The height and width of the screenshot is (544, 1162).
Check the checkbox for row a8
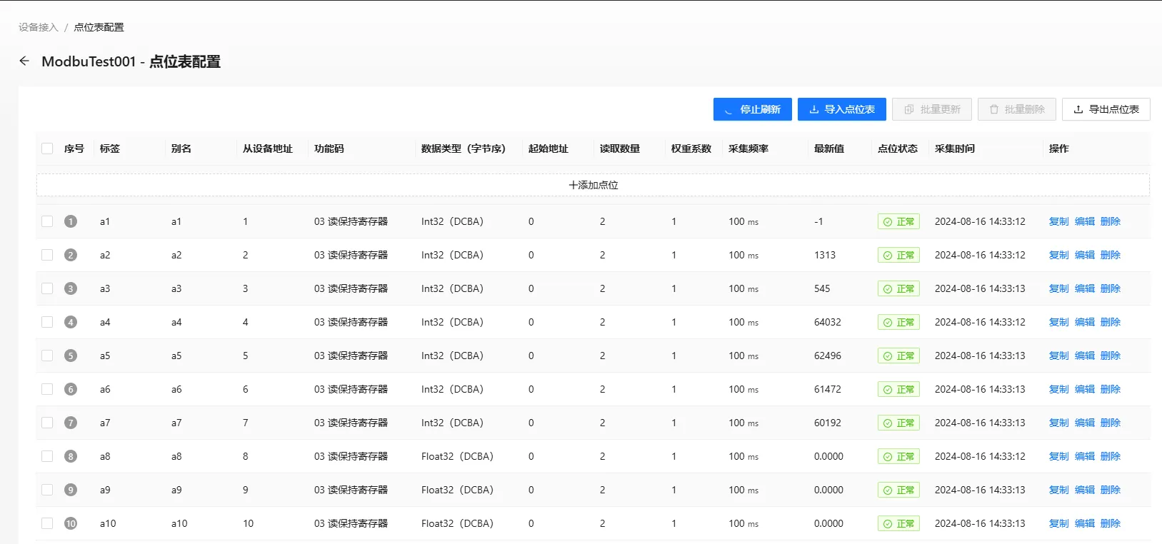pos(47,456)
